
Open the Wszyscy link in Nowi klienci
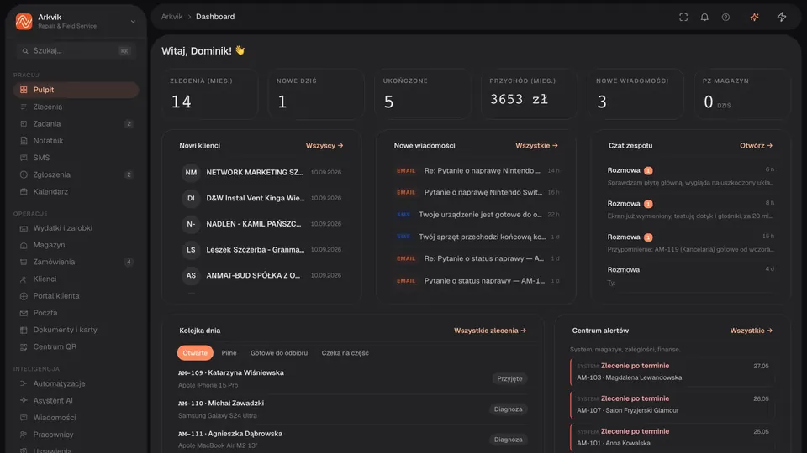pyautogui.click(x=324, y=146)
